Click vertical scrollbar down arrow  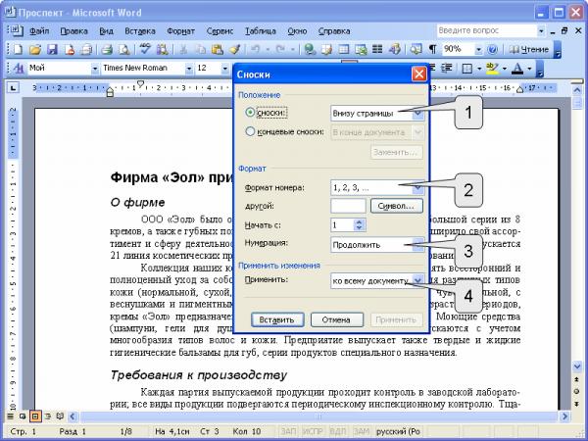point(577,367)
